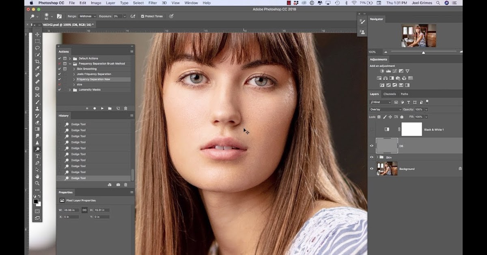Open the History panel options menu
Viewport: 487px width, 255px height.
pos(131,116)
